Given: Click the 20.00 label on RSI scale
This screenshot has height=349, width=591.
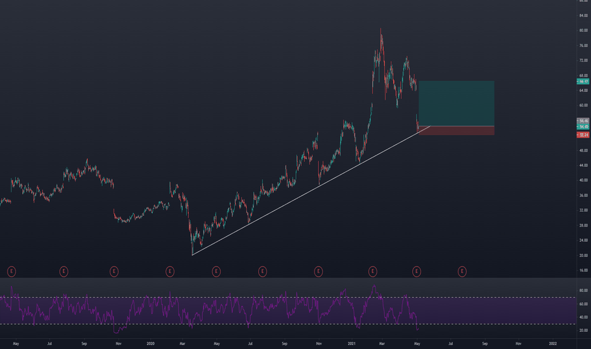Looking at the screenshot, I should point(583,331).
